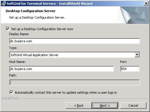Click the Port field showing 554
Viewport: 150px width, 112px height.
pos(130,69)
